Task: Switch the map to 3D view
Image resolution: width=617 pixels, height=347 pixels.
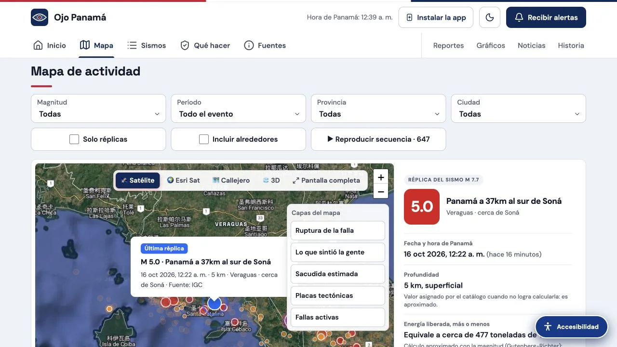Action: [x=271, y=180]
